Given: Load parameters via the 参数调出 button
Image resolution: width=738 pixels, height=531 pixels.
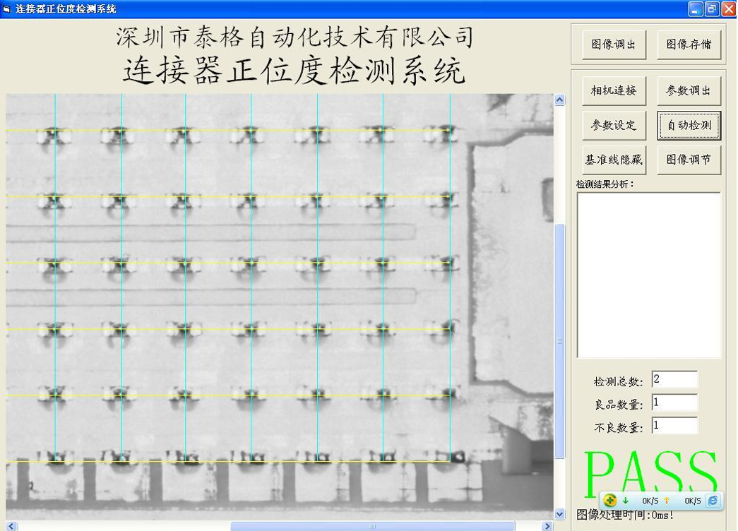Looking at the screenshot, I should pyautogui.click(x=689, y=90).
